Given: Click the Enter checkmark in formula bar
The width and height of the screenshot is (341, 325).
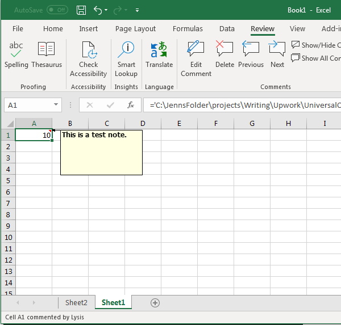Looking at the screenshot, I should (x=110, y=105).
